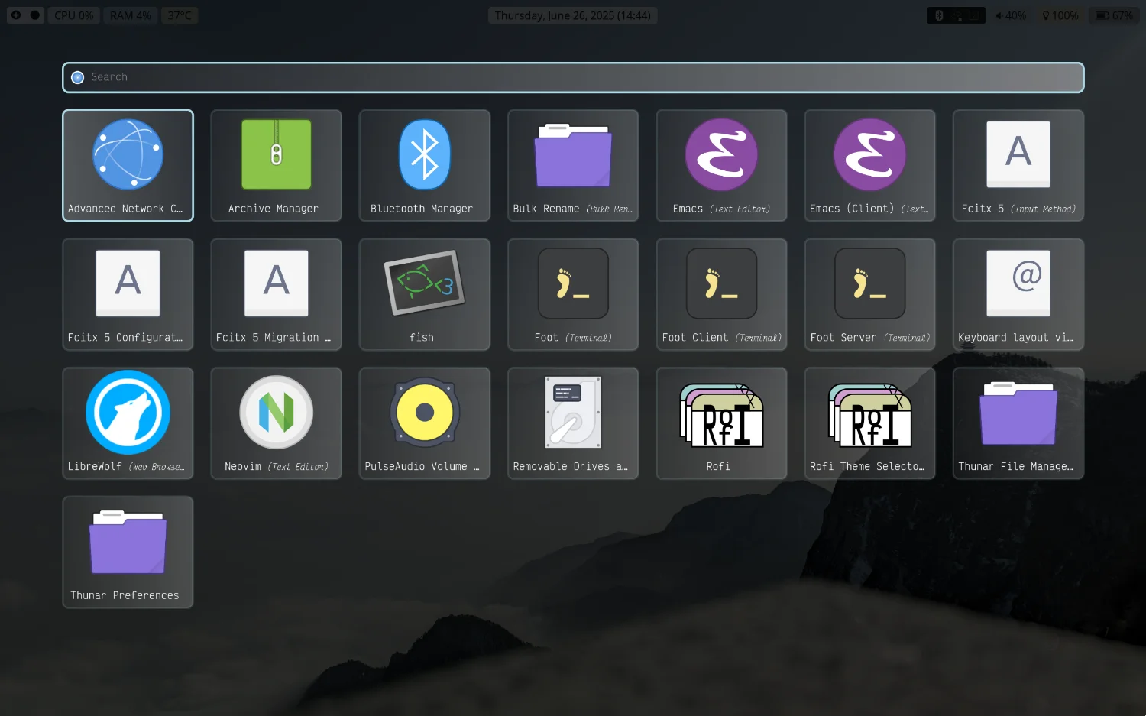Click the brightness 100% indicator

[x=1060, y=15]
